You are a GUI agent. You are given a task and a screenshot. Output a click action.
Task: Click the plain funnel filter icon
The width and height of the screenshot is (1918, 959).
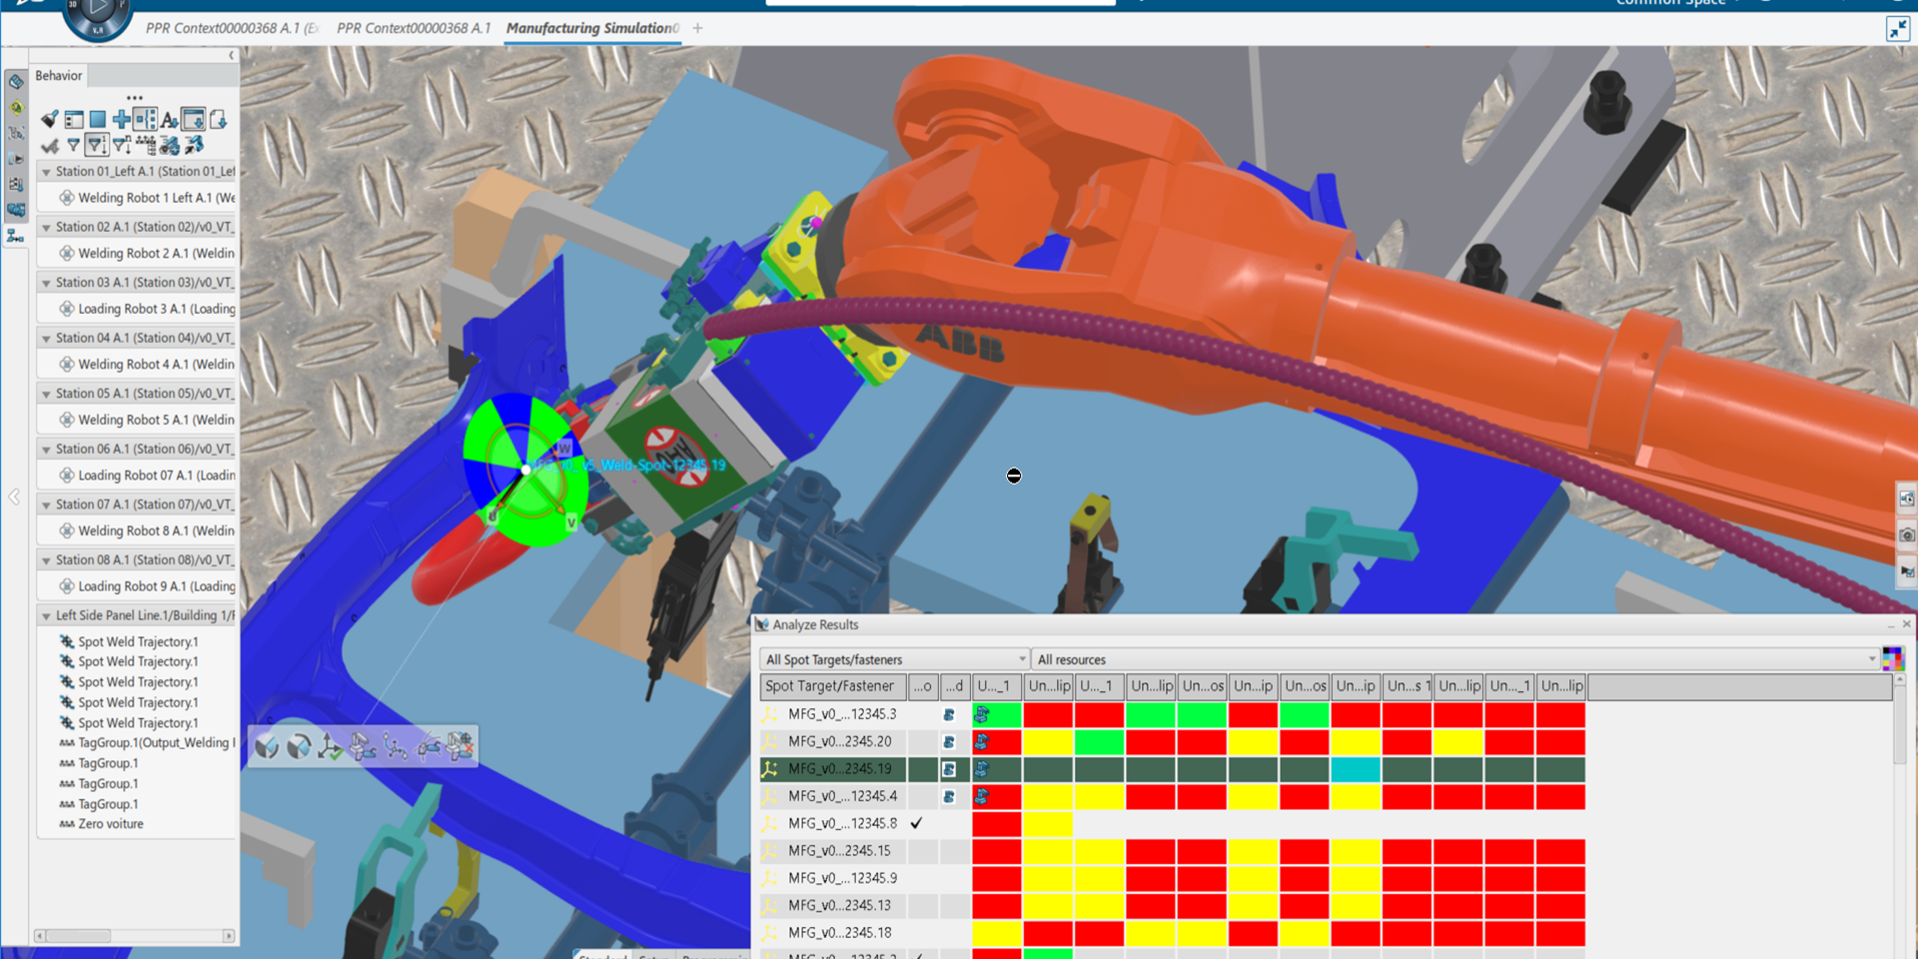73,146
